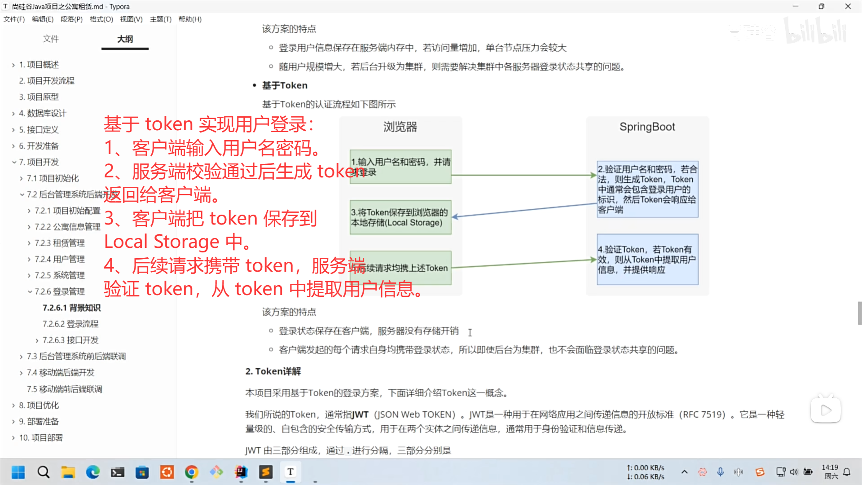Collapse the 7.2.6 登录管理 outline node
This screenshot has width=862, height=485.
(x=30, y=292)
